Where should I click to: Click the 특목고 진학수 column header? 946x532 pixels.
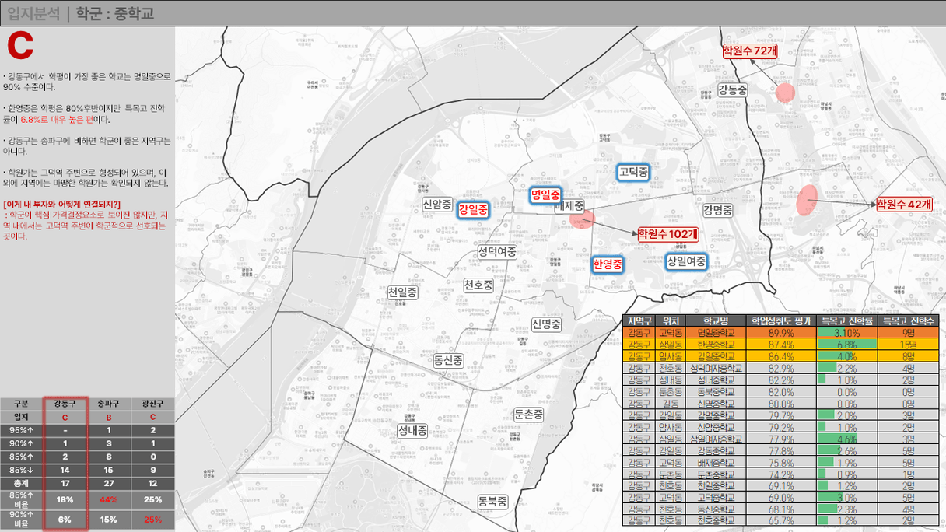click(x=908, y=321)
